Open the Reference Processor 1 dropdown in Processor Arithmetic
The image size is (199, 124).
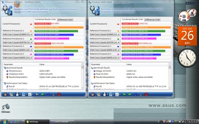coord(17,34)
